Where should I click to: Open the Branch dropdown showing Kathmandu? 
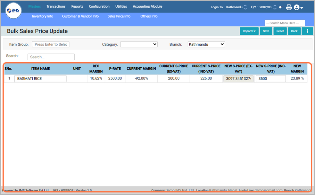click(206, 44)
